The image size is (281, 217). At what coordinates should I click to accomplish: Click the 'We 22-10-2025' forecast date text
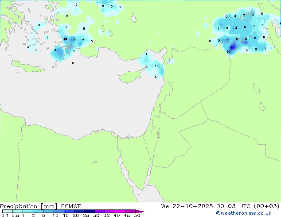[x=187, y=206]
